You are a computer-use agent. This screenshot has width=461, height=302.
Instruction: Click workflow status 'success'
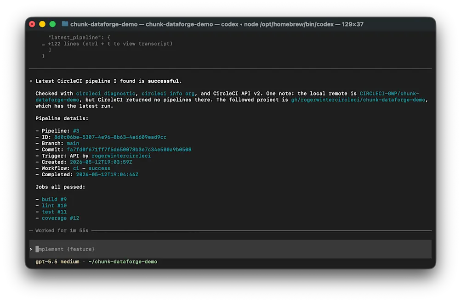pos(99,168)
